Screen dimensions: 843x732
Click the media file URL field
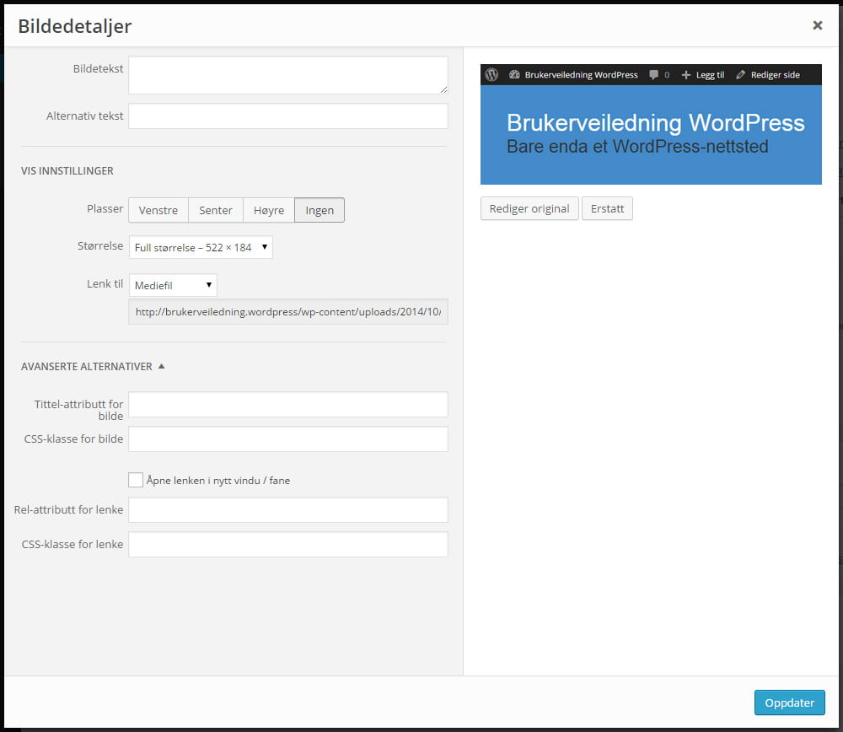[288, 312]
